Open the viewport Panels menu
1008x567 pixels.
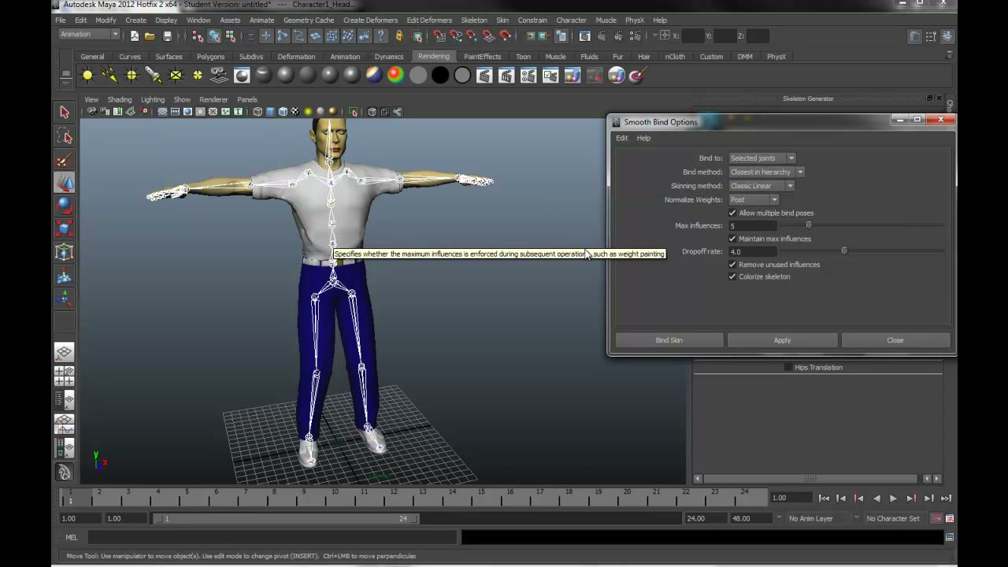point(247,100)
